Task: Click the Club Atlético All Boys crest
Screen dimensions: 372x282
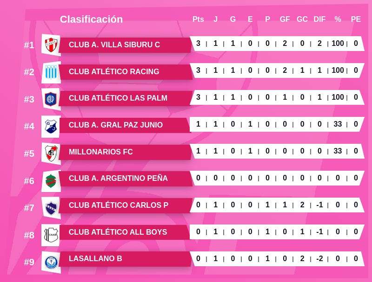Action: (x=51, y=235)
